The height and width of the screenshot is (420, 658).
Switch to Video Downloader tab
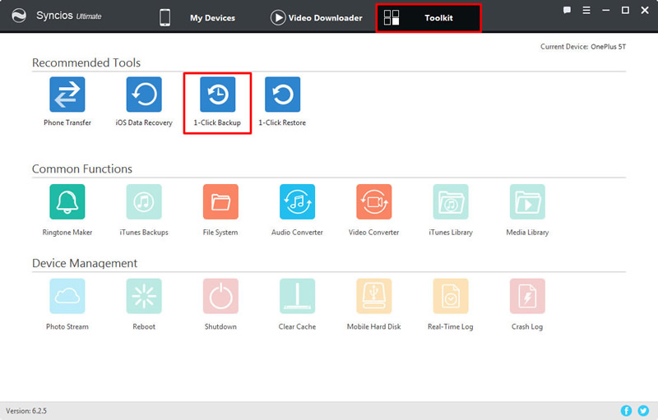click(x=316, y=17)
